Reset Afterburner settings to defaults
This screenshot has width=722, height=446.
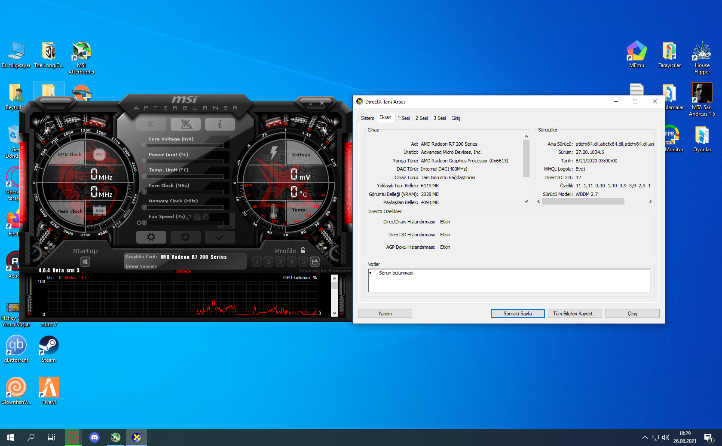[186, 237]
